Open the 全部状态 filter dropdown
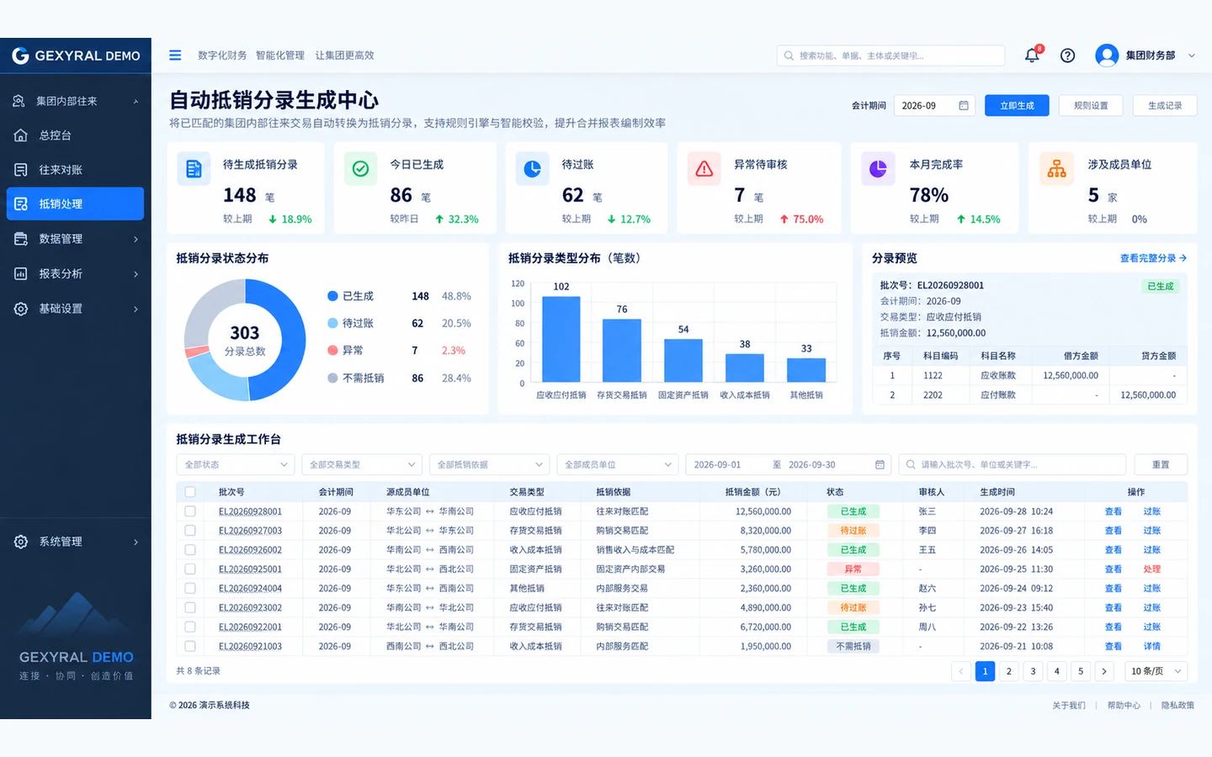 (236, 464)
